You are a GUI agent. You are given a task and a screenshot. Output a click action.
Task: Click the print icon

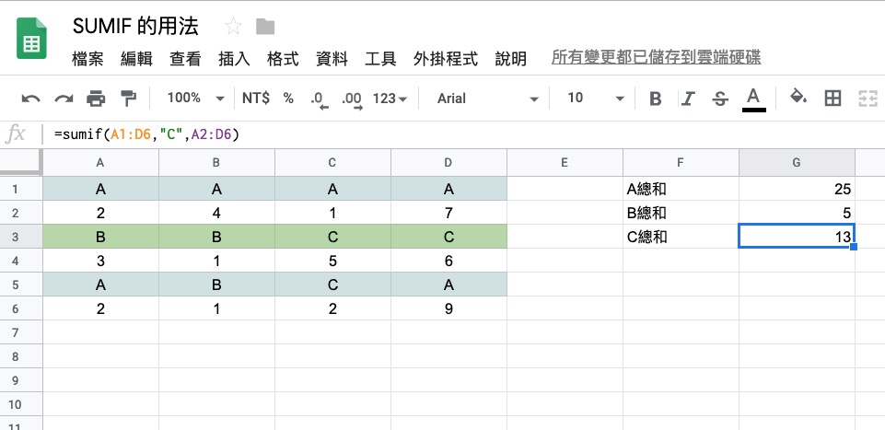click(96, 99)
